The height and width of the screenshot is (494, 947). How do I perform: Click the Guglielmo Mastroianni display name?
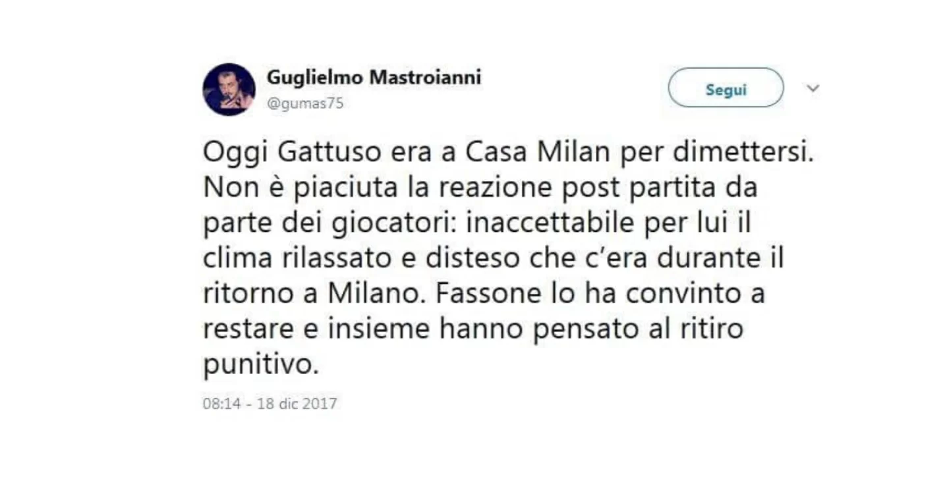374,76
